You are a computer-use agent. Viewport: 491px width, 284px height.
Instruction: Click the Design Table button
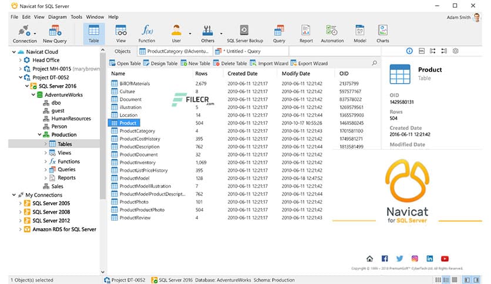[160, 63]
